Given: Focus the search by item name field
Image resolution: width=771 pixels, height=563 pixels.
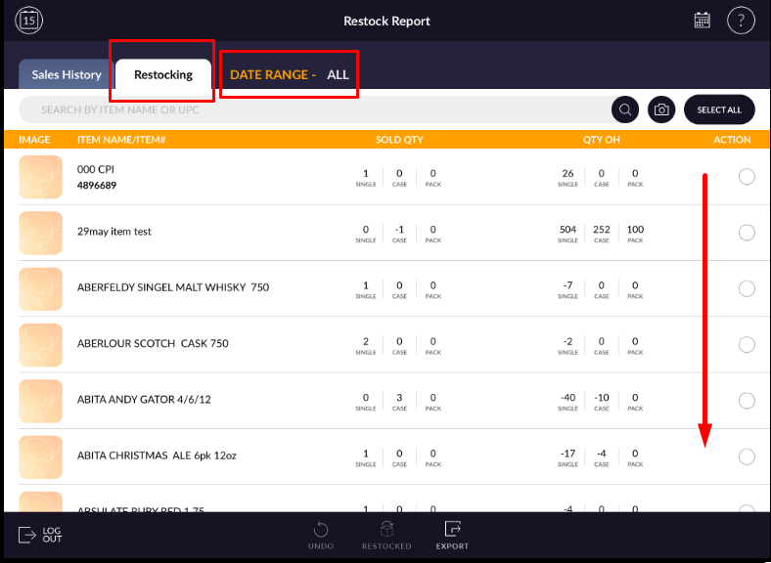Looking at the screenshot, I should (x=313, y=109).
